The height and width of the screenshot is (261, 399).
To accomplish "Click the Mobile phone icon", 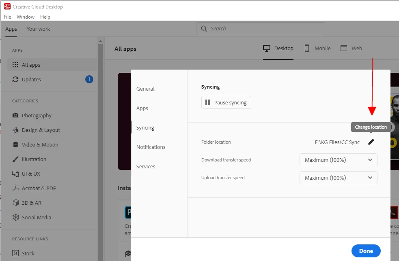I will (307, 48).
